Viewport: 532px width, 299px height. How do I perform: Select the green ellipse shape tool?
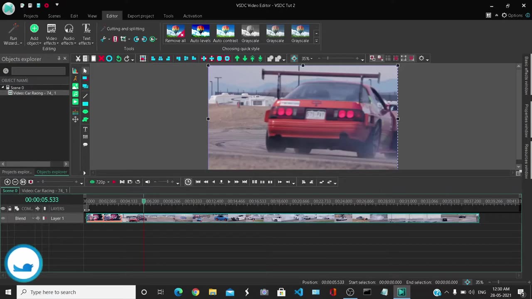coord(85,112)
